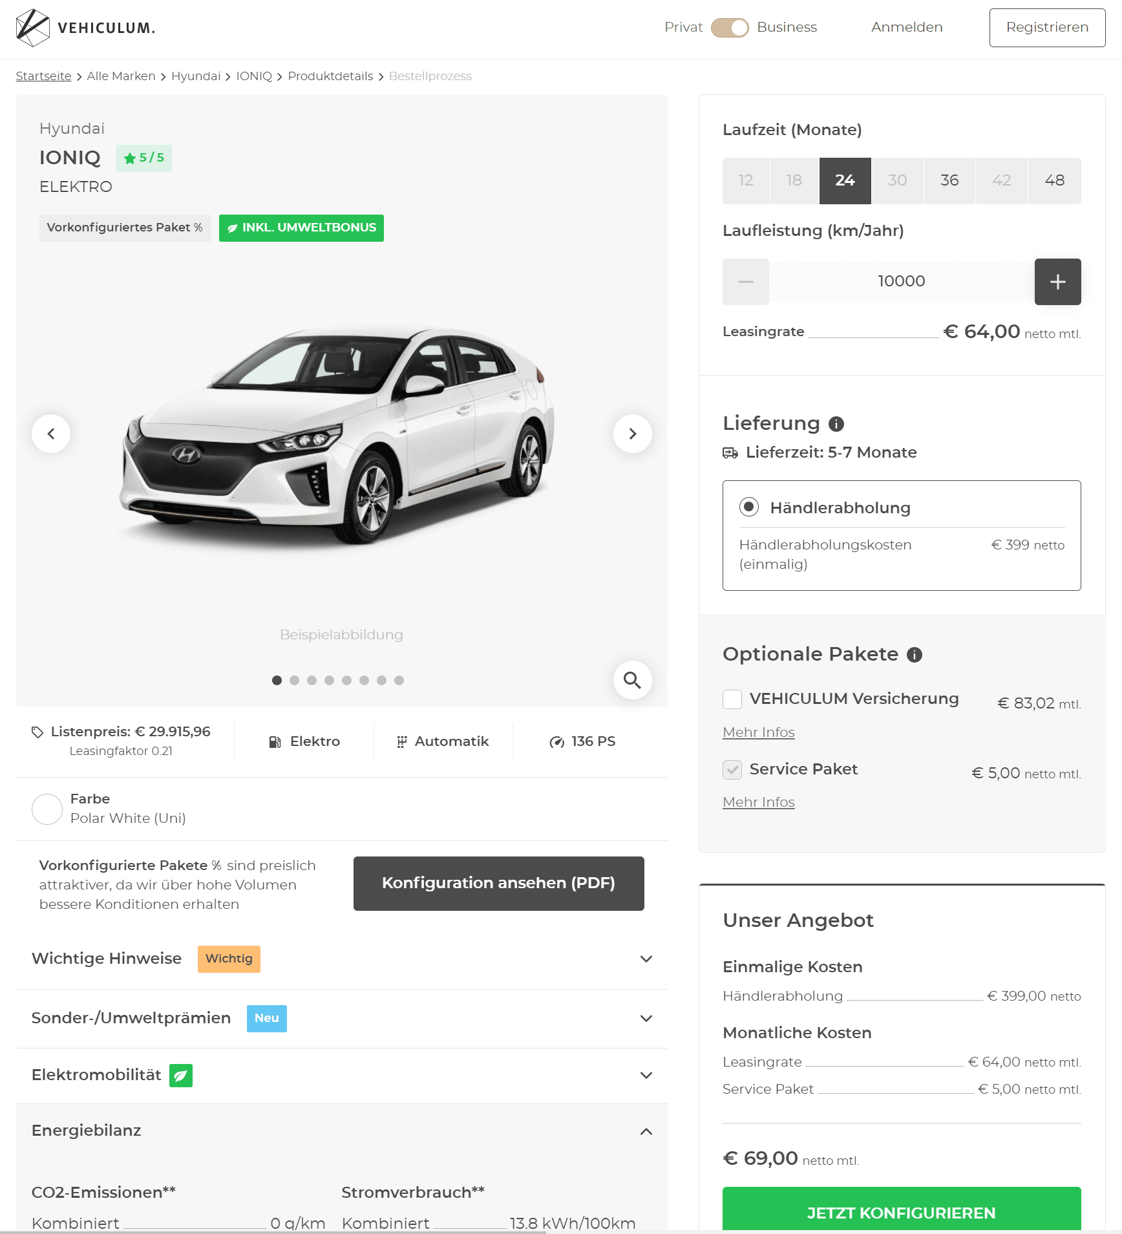The width and height of the screenshot is (1122, 1234).
Task: Check the VEHICULUM Versicherung checkbox
Action: (x=732, y=699)
